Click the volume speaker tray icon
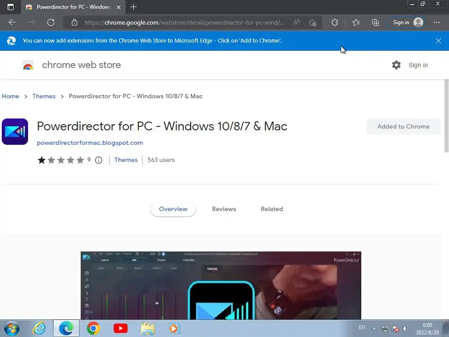The image size is (449, 337). pos(406,329)
